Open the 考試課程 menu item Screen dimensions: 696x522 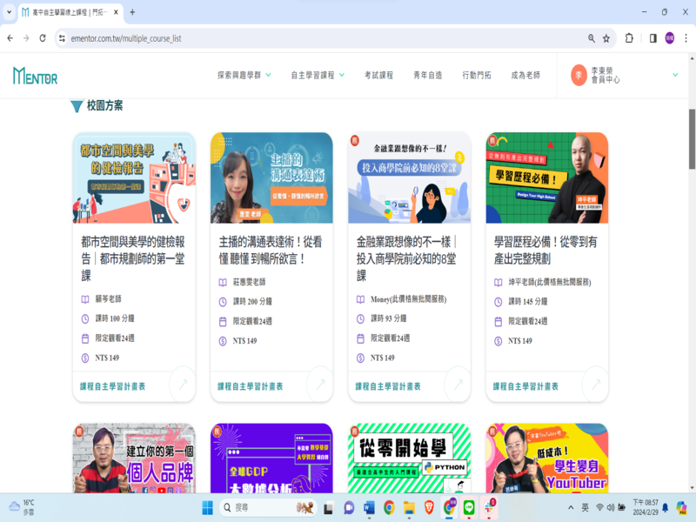point(378,76)
